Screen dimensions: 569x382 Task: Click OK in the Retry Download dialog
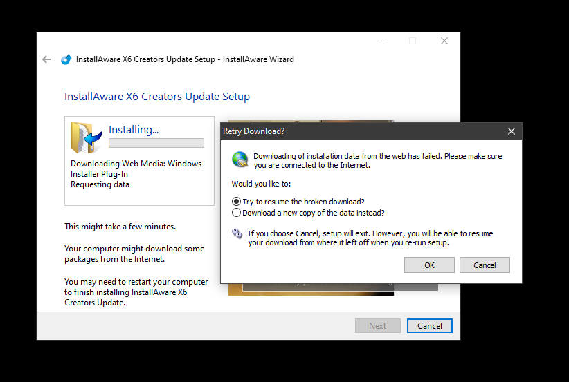tap(429, 265)
